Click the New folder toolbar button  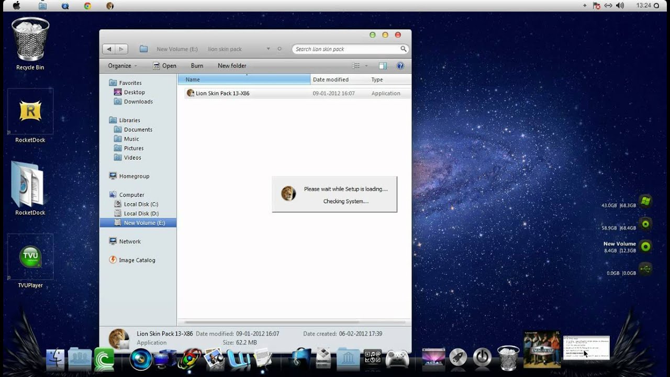(232, 66)
